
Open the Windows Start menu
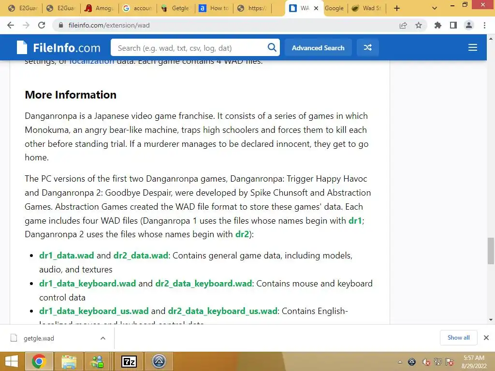[x=12, y=361]
